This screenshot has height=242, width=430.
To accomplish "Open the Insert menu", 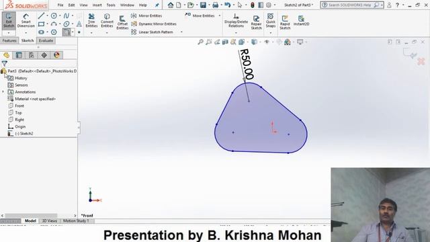I will [97, 5].
